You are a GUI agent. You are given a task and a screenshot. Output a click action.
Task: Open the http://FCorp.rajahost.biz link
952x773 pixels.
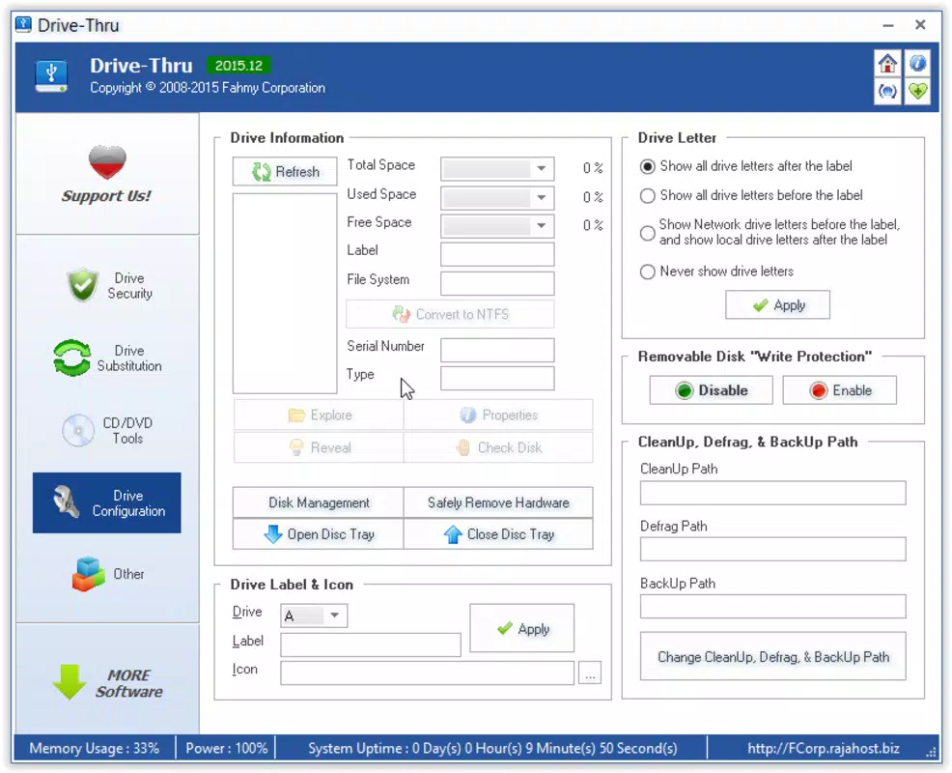tap(824, 748)
